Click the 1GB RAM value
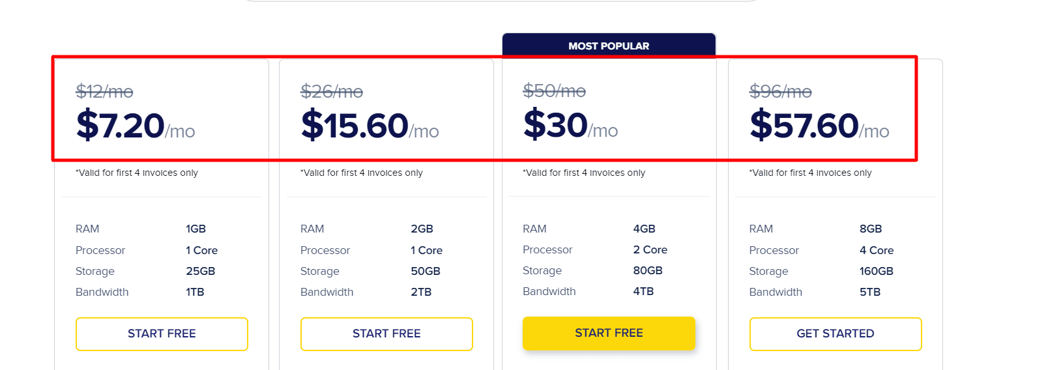The height and width of the screenshot is (370, 1046). pyautogui.click(x=196, y=229)
